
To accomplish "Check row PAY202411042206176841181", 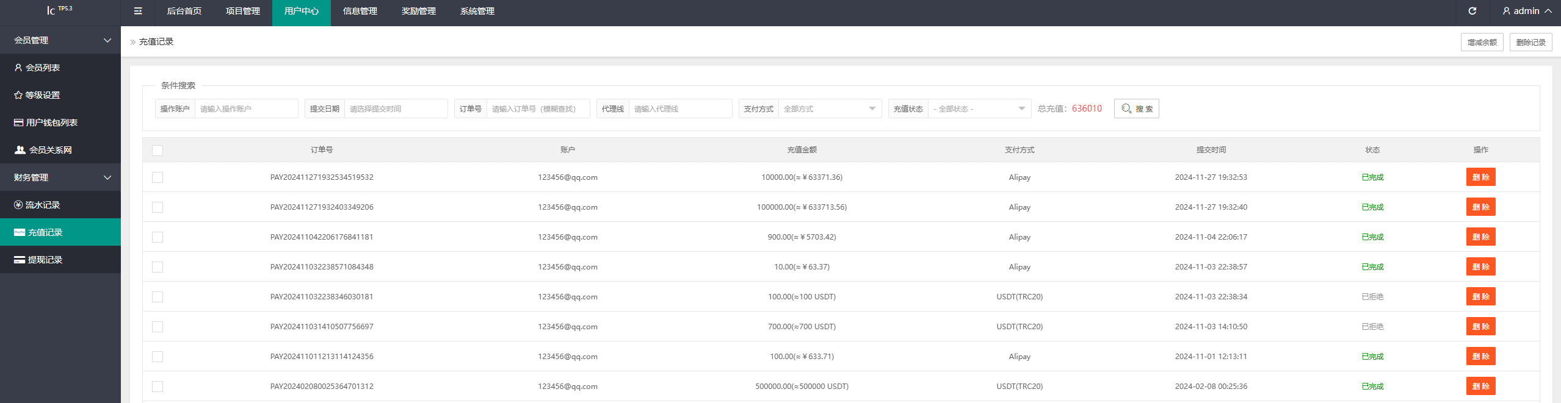I will pos(158,237).
